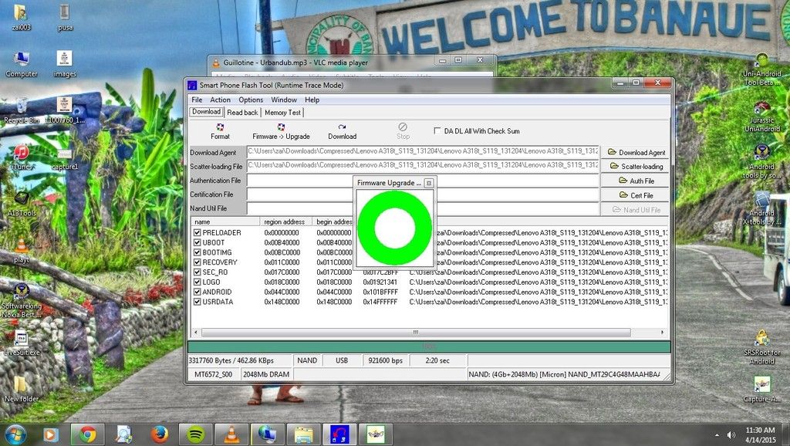Screen dimensions: 790x446
Task: Open Spotify from the taskbar
Action: (195, 434)
